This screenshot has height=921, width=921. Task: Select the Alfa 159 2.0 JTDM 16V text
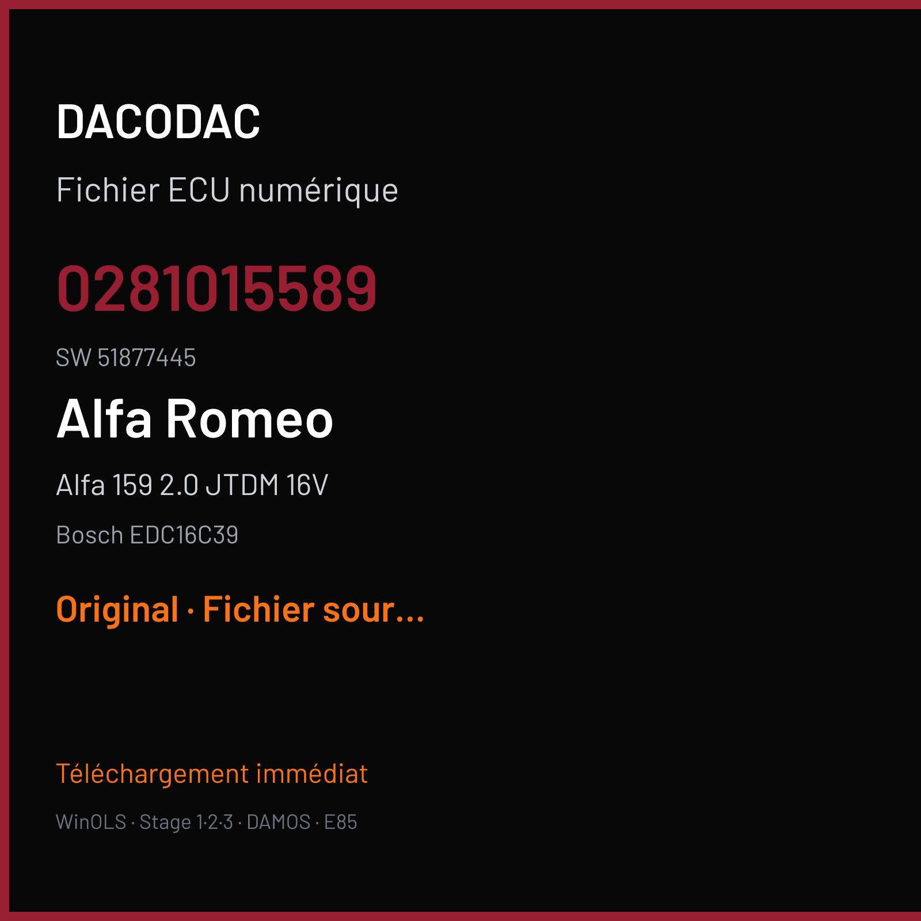pyautogui.click(x=192, y=485)
